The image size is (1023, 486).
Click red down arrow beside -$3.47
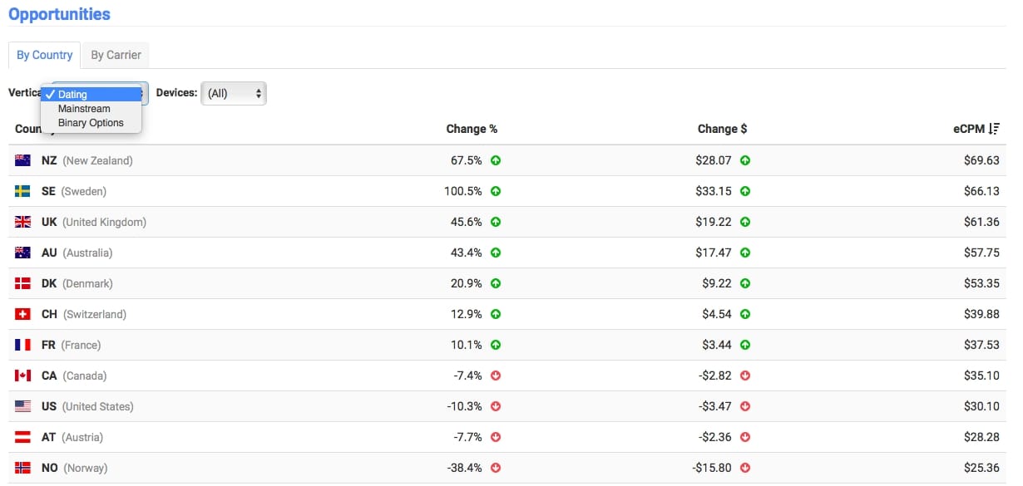coord(745,406)
